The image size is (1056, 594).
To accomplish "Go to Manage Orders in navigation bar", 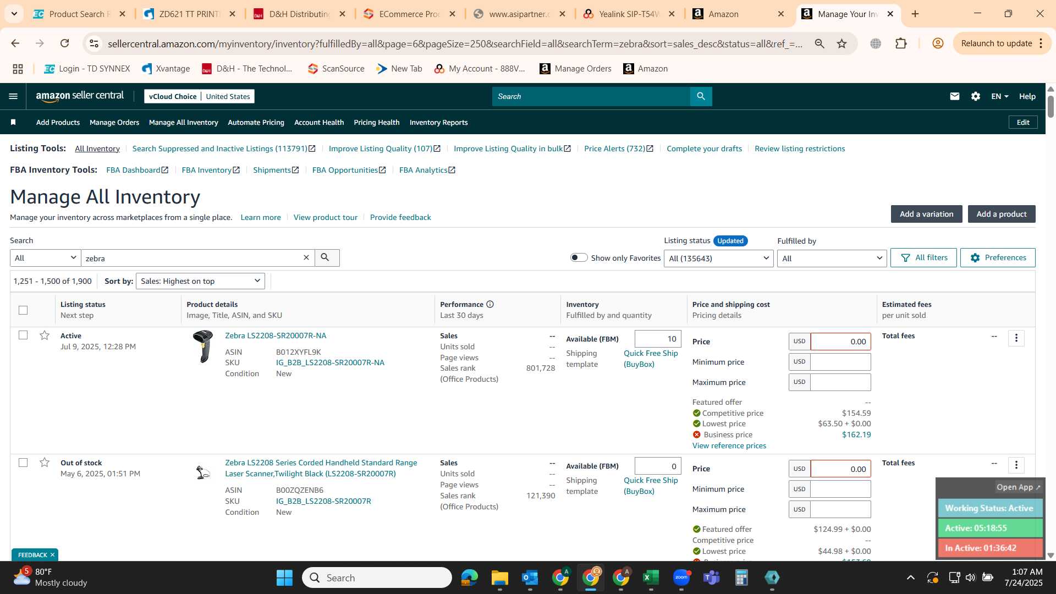I will (114, 122).
